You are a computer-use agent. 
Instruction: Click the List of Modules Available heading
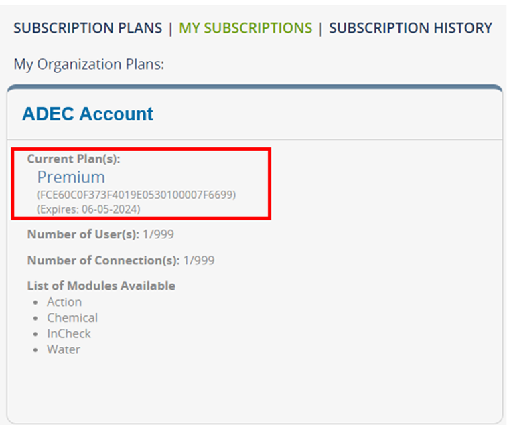(101, 286)
